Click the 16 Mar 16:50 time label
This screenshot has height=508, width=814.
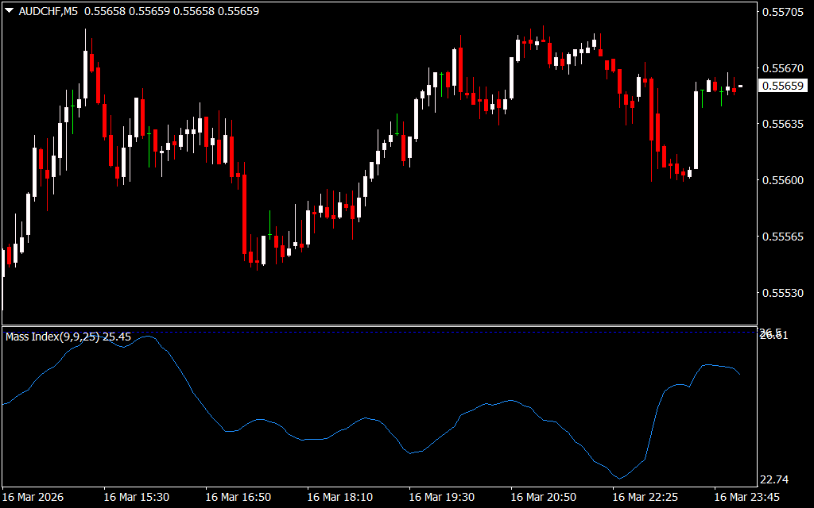pyautogui.click(x=238, y=497)
